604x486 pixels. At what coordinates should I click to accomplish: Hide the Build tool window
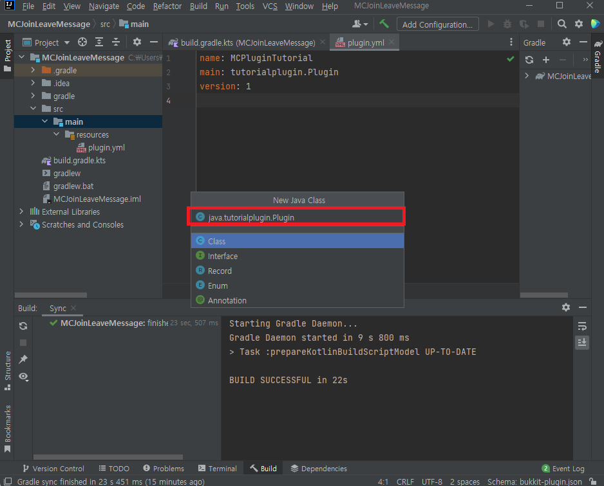583,307
